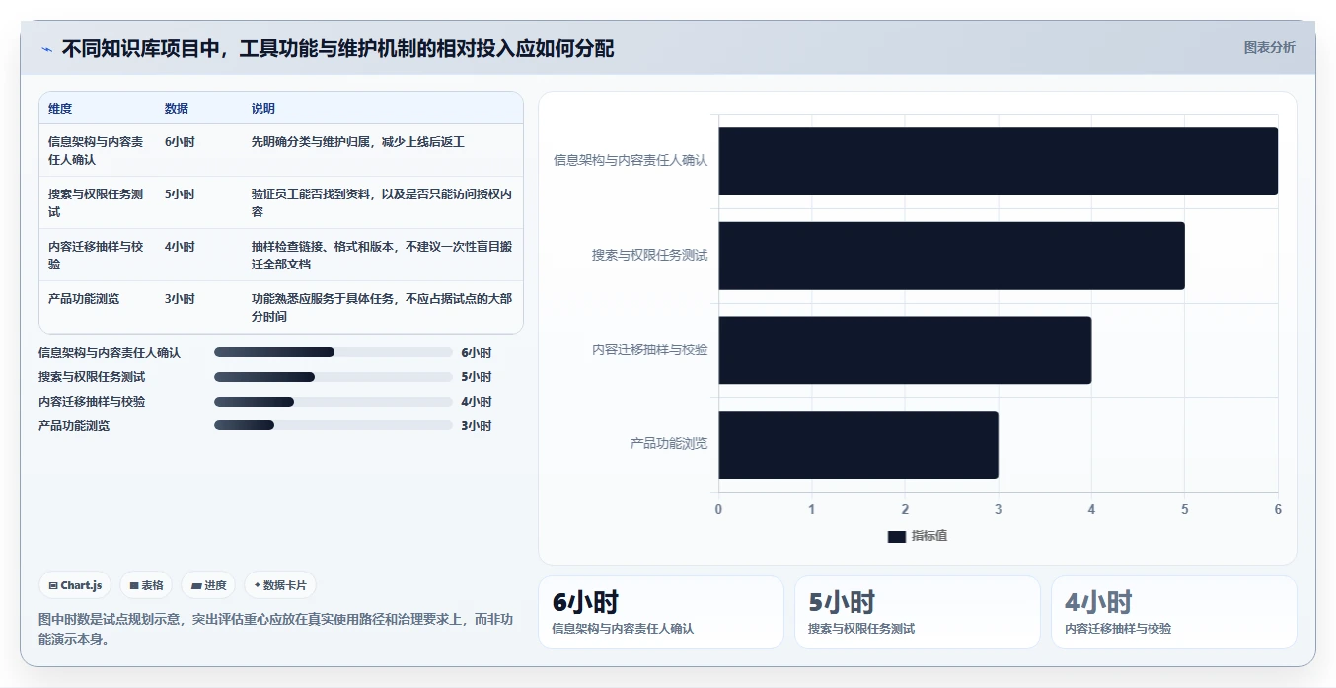Click the 数据 table column header
1336x688 pixels.
pos(177,109)
